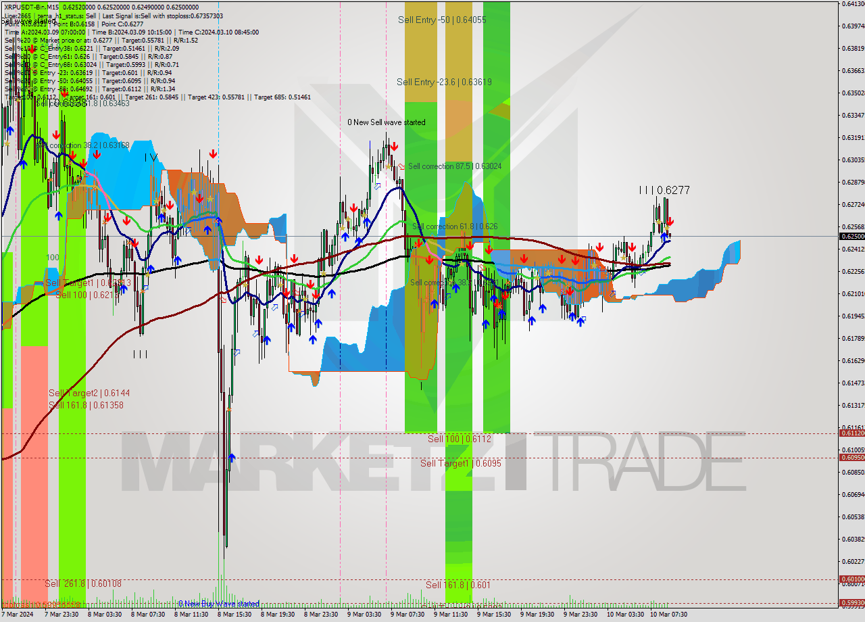
Task: Click the price level tag 0.61120
Action: click(851, 433)
